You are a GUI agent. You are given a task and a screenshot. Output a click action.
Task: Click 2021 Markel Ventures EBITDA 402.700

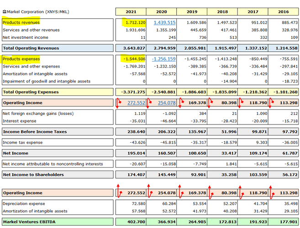click(x=136, y=222)
